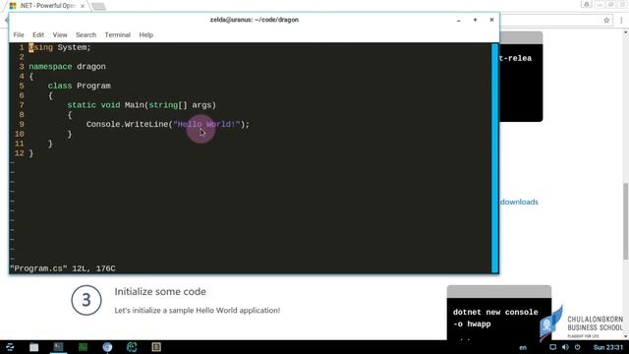Open the browser three-dot menu
629x354 pixels.
click(621, 20)
